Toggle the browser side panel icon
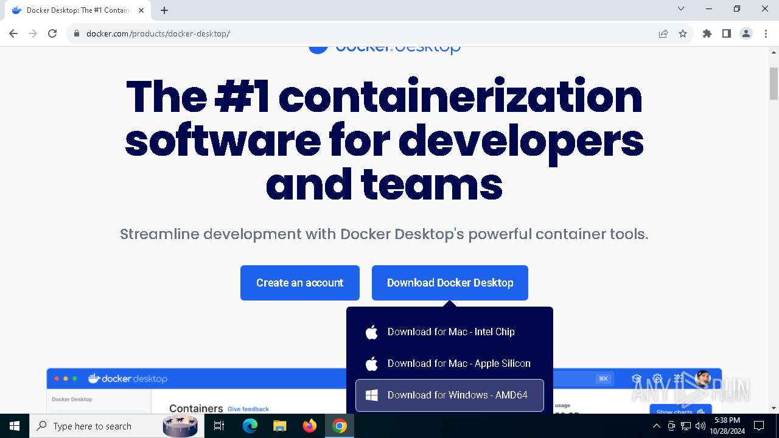779x438 pixels. (727, 33)
